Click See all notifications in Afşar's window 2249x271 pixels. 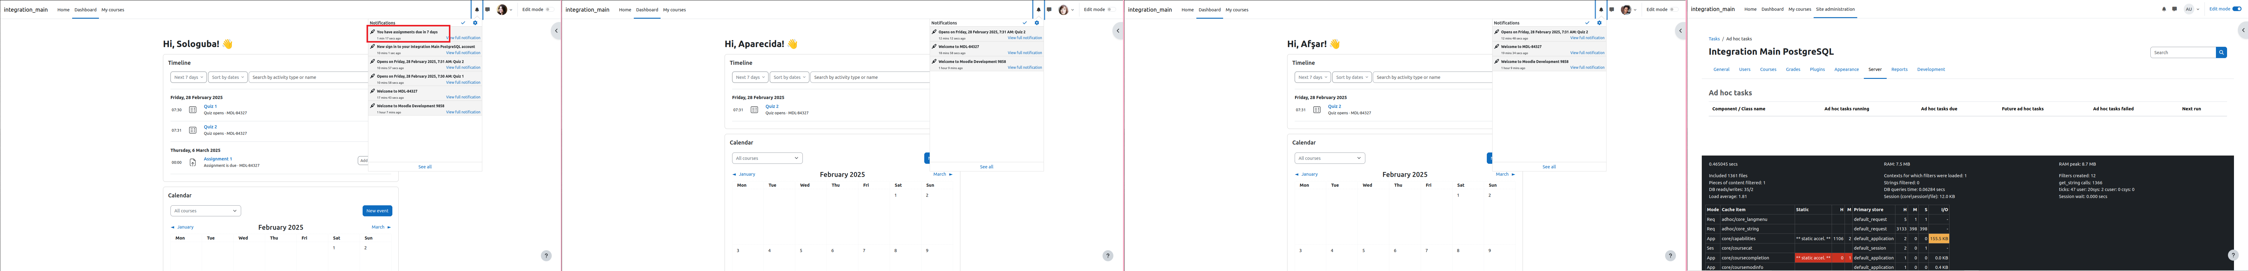1549,166
